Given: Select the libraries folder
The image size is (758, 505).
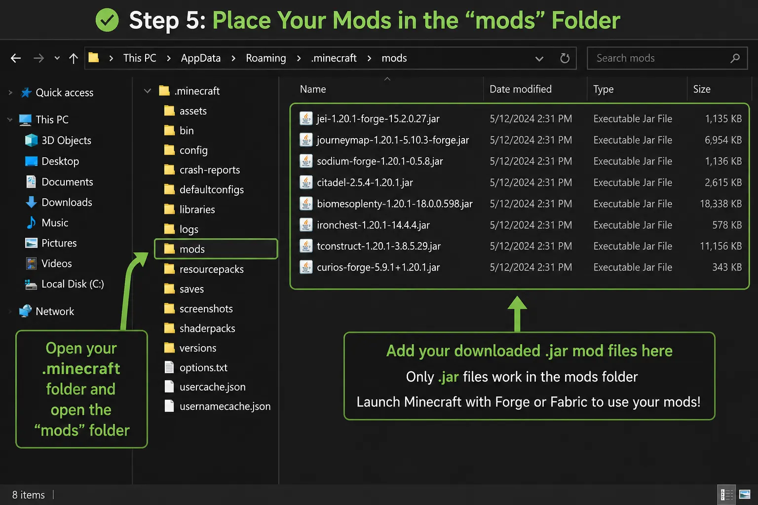Looking at the screenshot, I should click(189, 209).
